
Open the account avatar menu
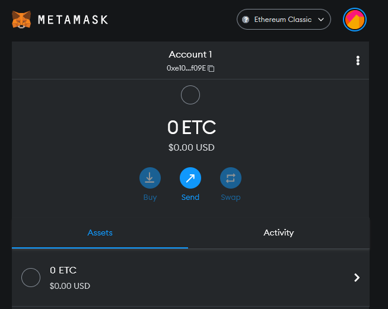(354, 20)
